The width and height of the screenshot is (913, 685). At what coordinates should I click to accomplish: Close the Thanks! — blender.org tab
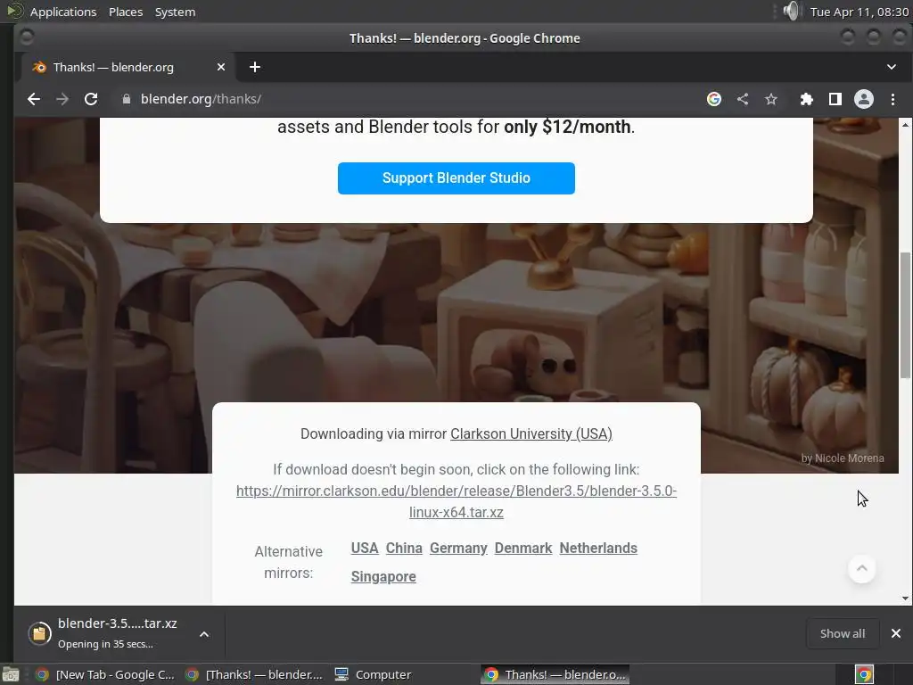click(x=221, y=67)
